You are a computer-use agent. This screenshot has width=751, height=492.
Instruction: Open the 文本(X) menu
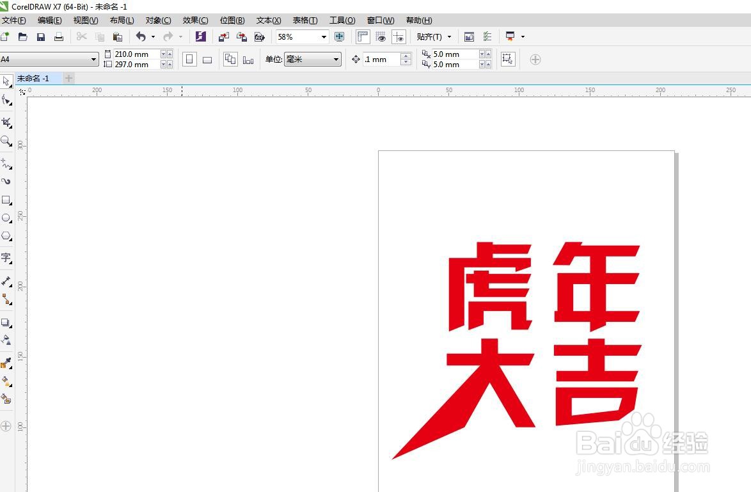tap(268, 20)
